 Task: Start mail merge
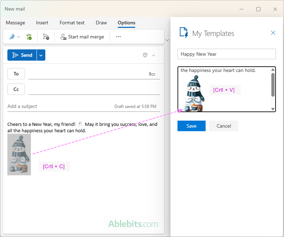[x=82, y=37]
